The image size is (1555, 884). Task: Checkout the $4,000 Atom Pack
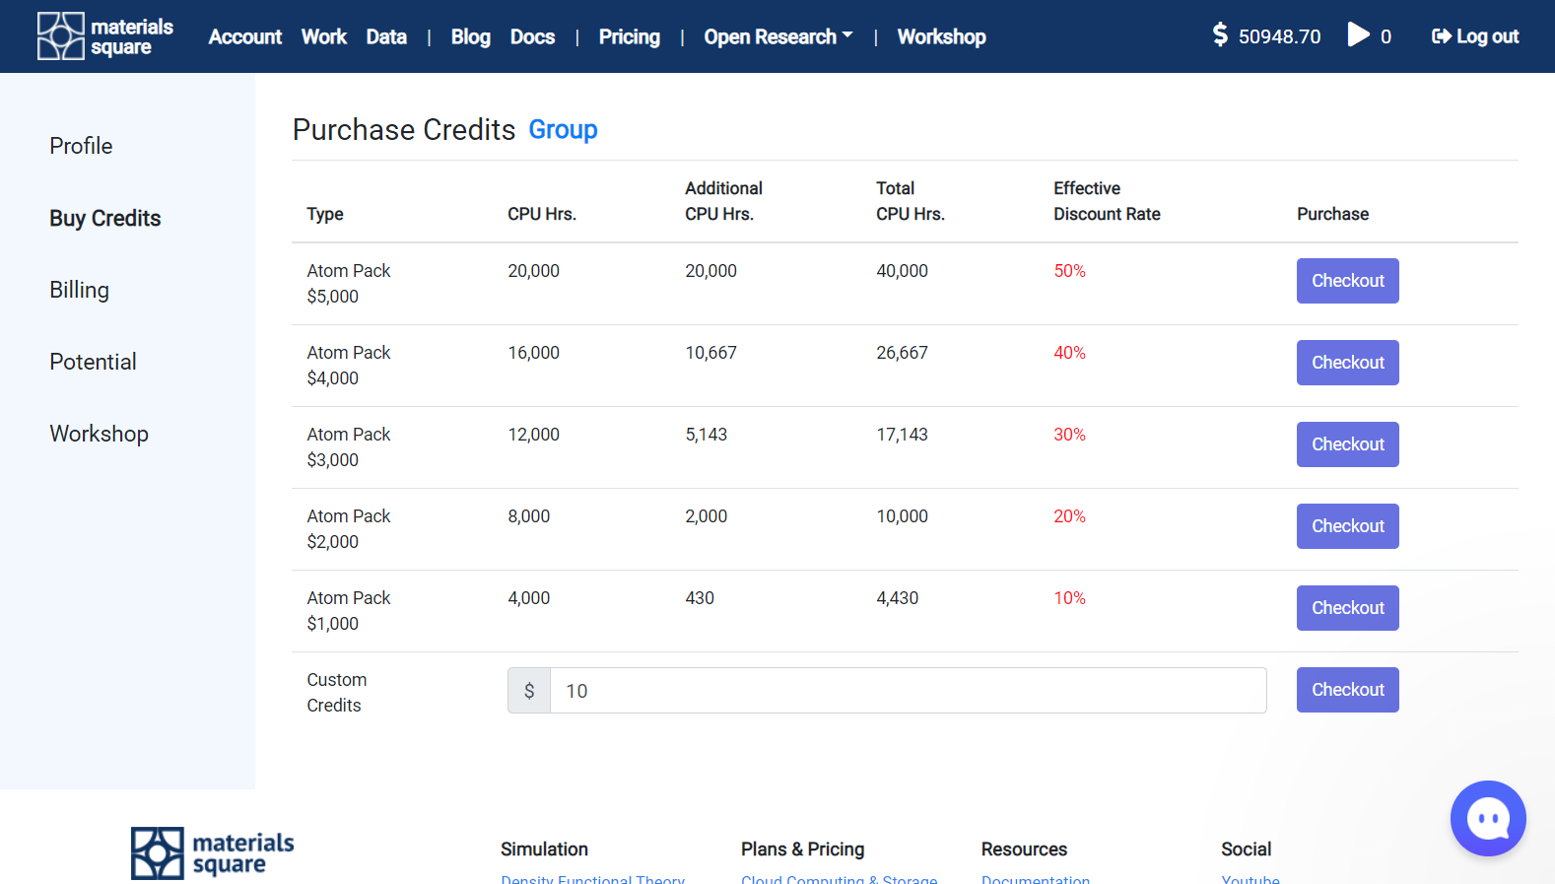tap(1347, 363)
